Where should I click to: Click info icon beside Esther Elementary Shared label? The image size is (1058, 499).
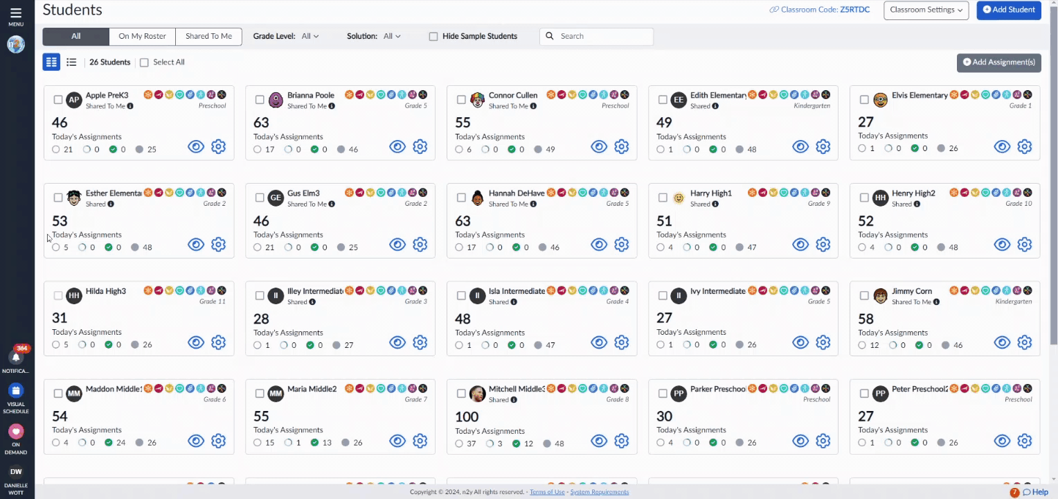tap(111, 204)
